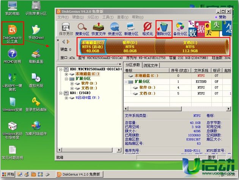Image resolution: width=239 pixels, height=180 pixels.
Task: Click DiskGenius V4.2.0 免费版 taskbar button
Action: pos(79,174)
